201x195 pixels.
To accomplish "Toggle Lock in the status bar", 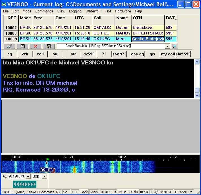I will (x=84, y=192).
